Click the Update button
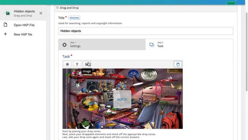This screenshot has height=140, width=248. click(x=231, y=3)
